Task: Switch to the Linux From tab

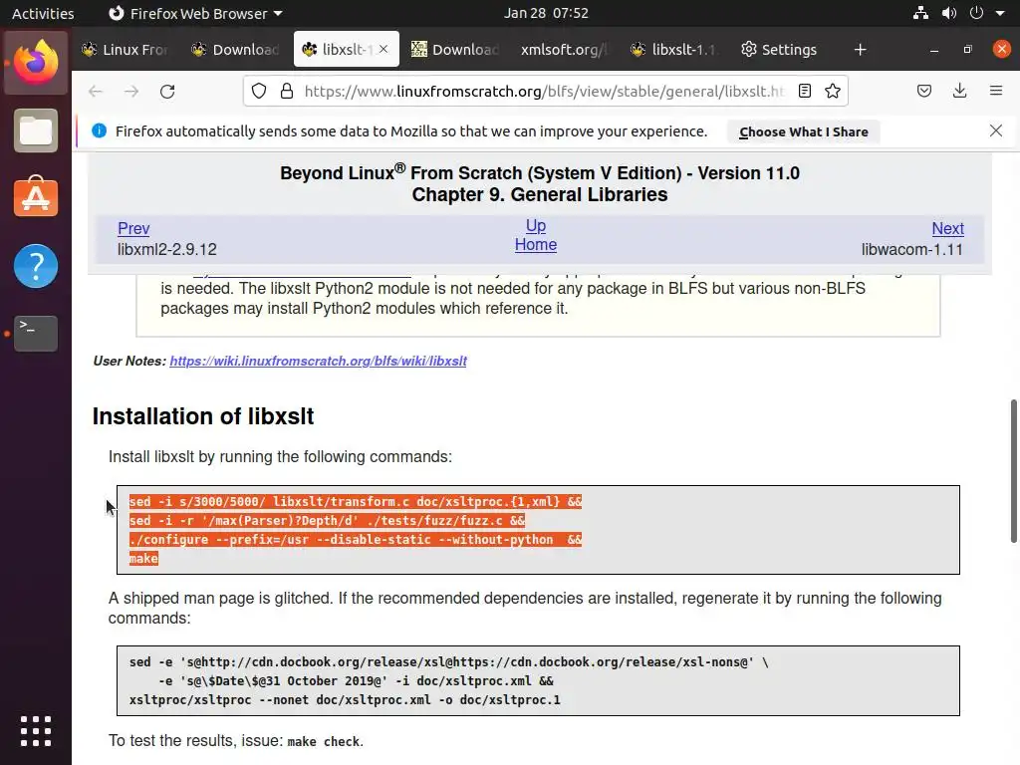Action: (125, 50)
